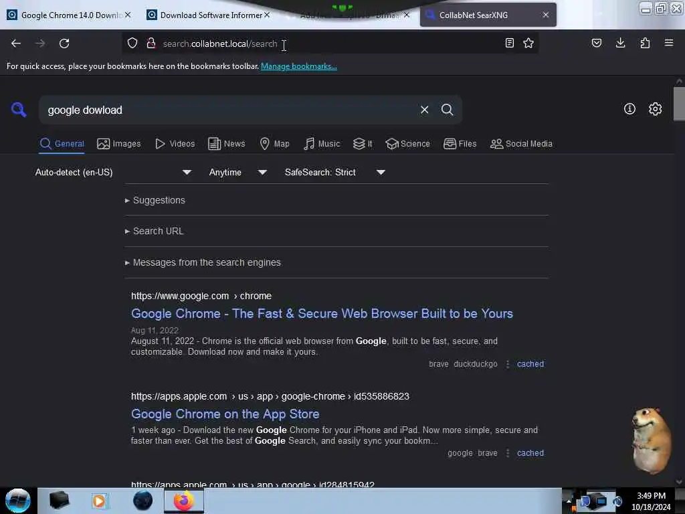This screenshot has width=685, height=514.
Task: Open Google Chrome Fast & Secure result
Action: (x=322, y=314)
